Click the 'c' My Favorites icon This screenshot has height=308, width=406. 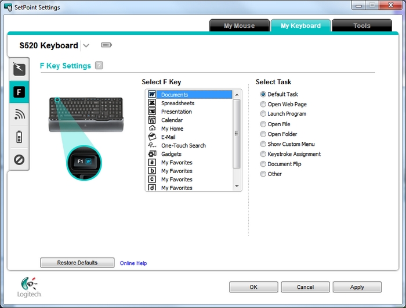point(152,180)
